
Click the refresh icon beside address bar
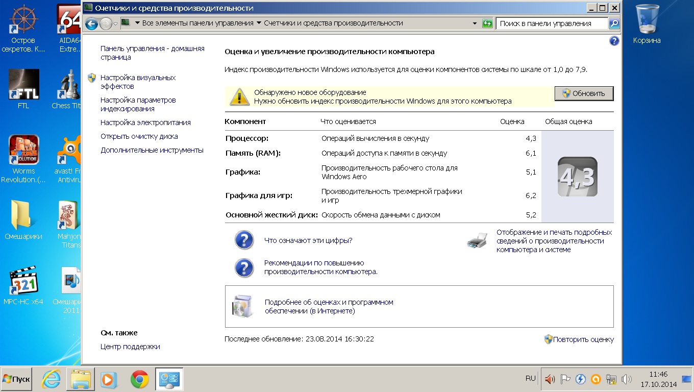[487, 23]
